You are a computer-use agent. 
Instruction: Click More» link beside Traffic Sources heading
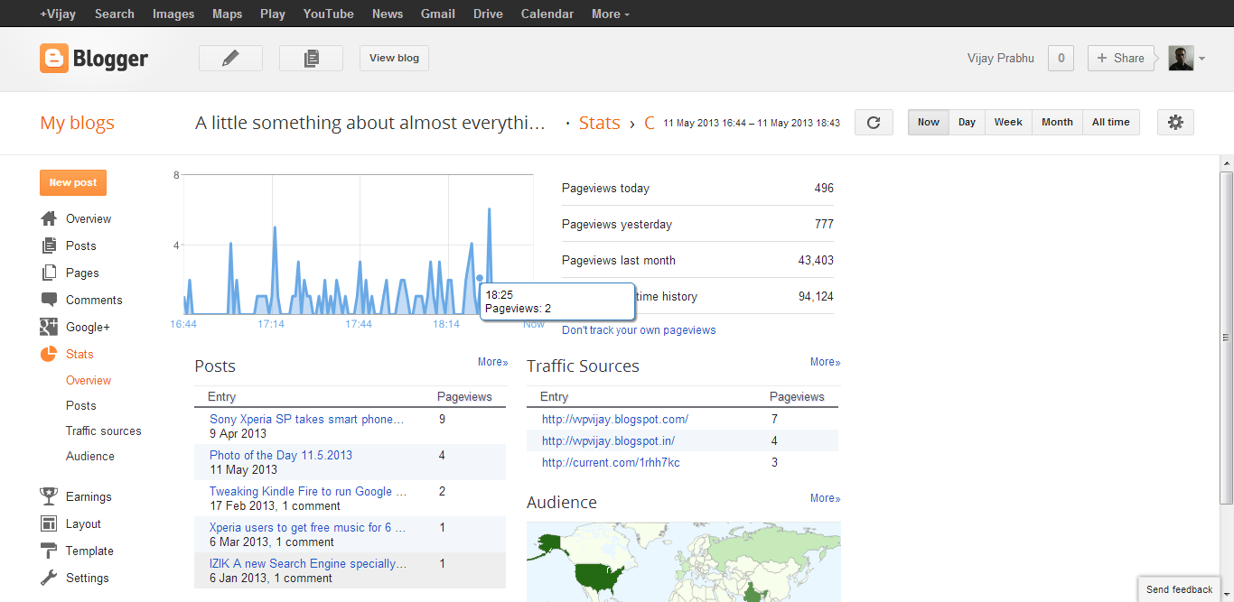(x=826, y=362)
